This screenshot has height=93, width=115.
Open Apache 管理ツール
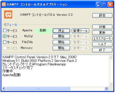[x=80, y=31]
